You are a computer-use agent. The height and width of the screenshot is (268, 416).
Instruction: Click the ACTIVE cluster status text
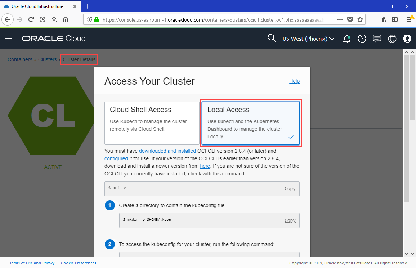tap(53, 167)
